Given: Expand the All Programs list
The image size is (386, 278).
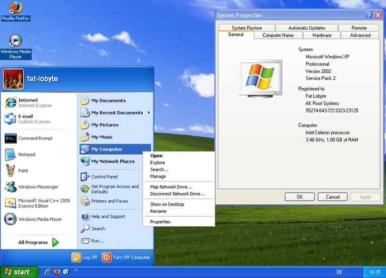Looking at the screenshot, I should coord(38,242).
